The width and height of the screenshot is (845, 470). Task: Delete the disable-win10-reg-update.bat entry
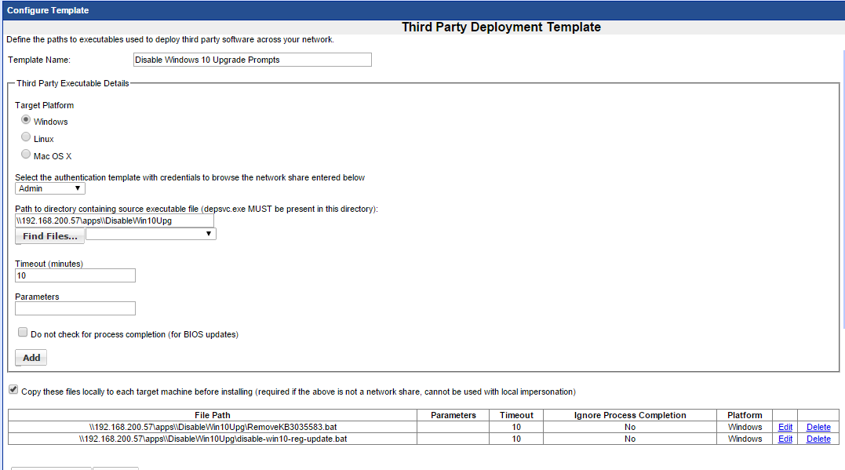(x=818, y=439)
